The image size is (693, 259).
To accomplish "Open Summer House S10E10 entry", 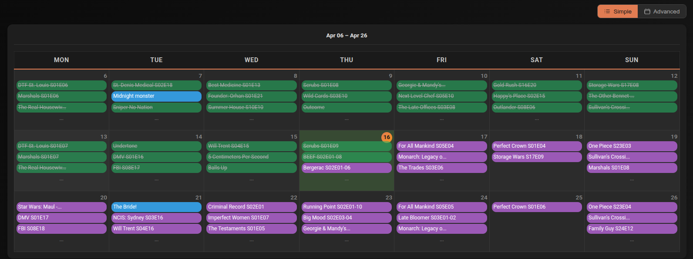I will click(252, 107).
